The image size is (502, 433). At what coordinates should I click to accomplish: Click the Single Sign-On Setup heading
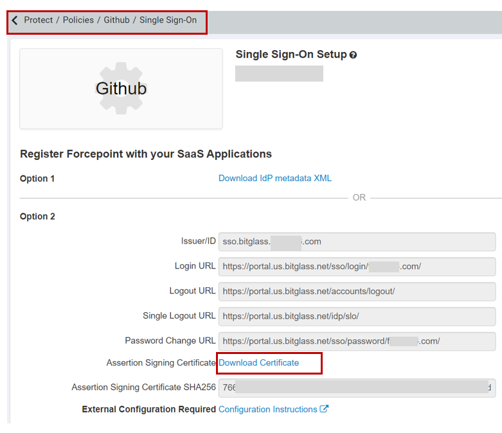point(291,55)
